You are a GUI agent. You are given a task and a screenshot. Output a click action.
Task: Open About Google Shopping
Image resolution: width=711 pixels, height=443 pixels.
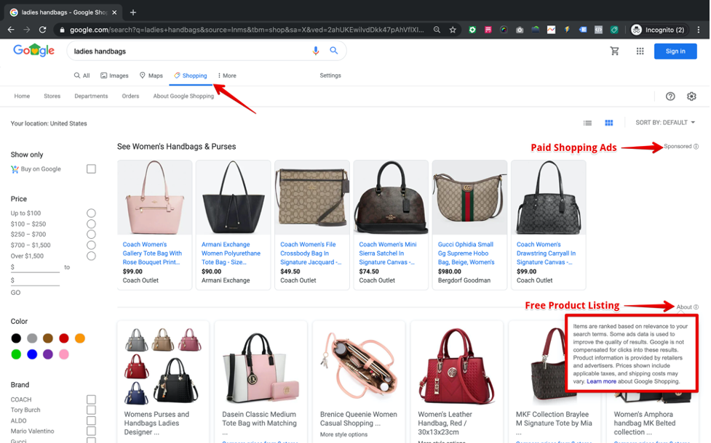point(183,96)
